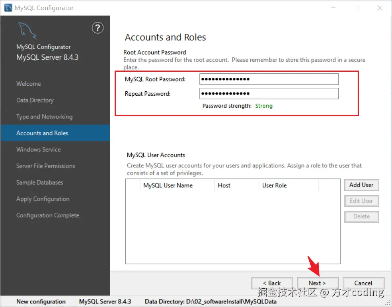Click the Strong password strength label
392x307 pixels.
(264, 106)
